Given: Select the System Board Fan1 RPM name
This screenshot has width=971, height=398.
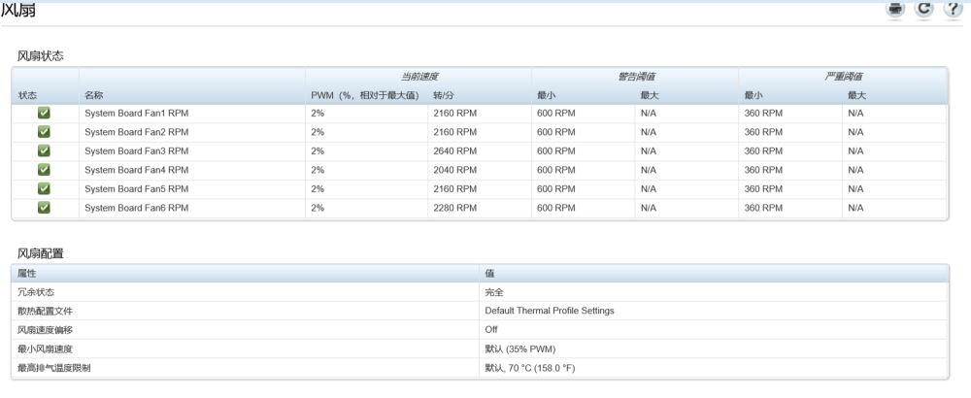Looking at the screenshot, I should click(x=136, y=114).
